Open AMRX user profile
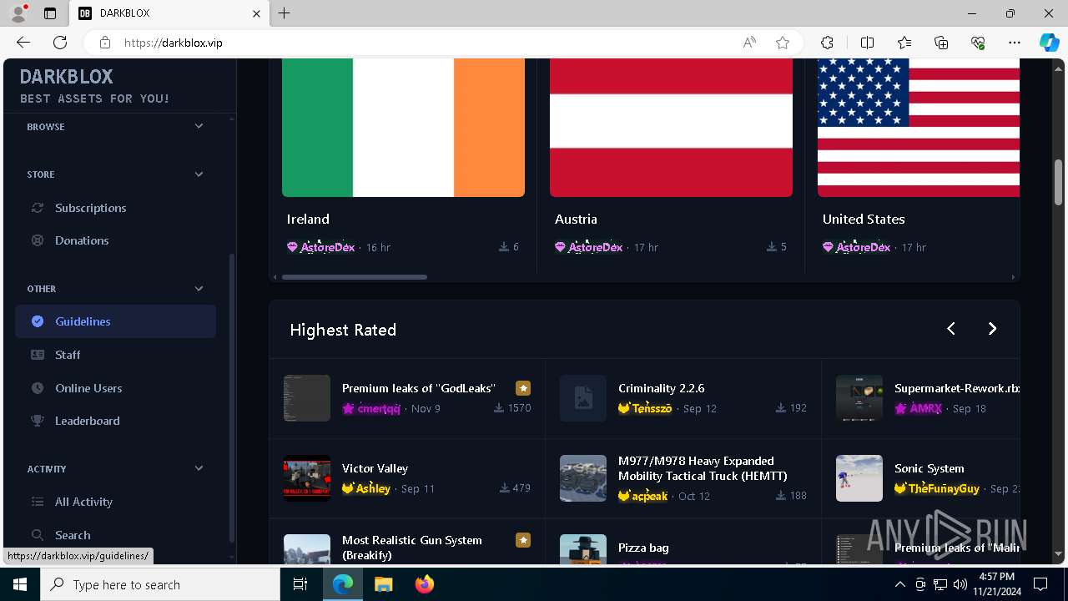 (x=925, y=409)
